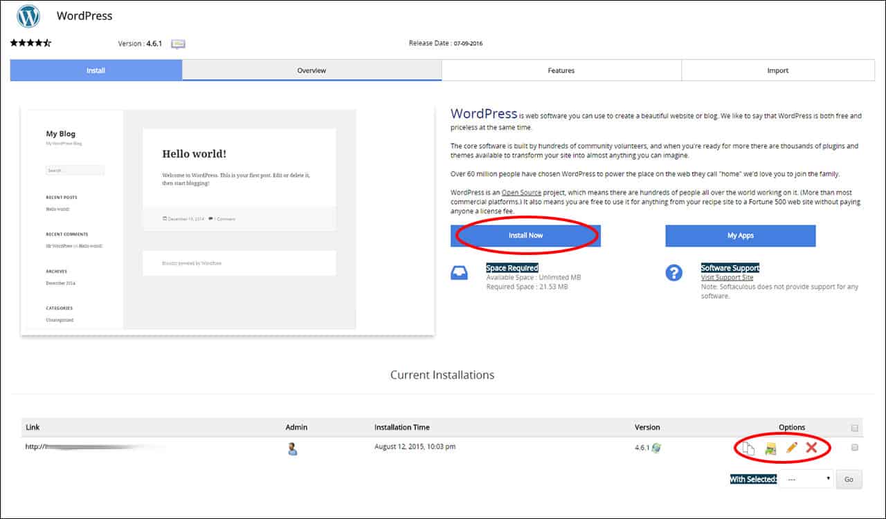
Task: Edit installation details with the pencil icon
Action: (792, 448)
